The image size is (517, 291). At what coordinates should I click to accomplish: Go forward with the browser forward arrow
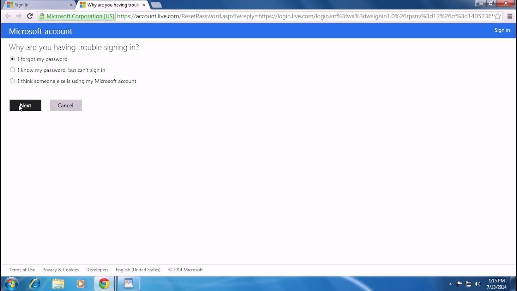point(19,16)
